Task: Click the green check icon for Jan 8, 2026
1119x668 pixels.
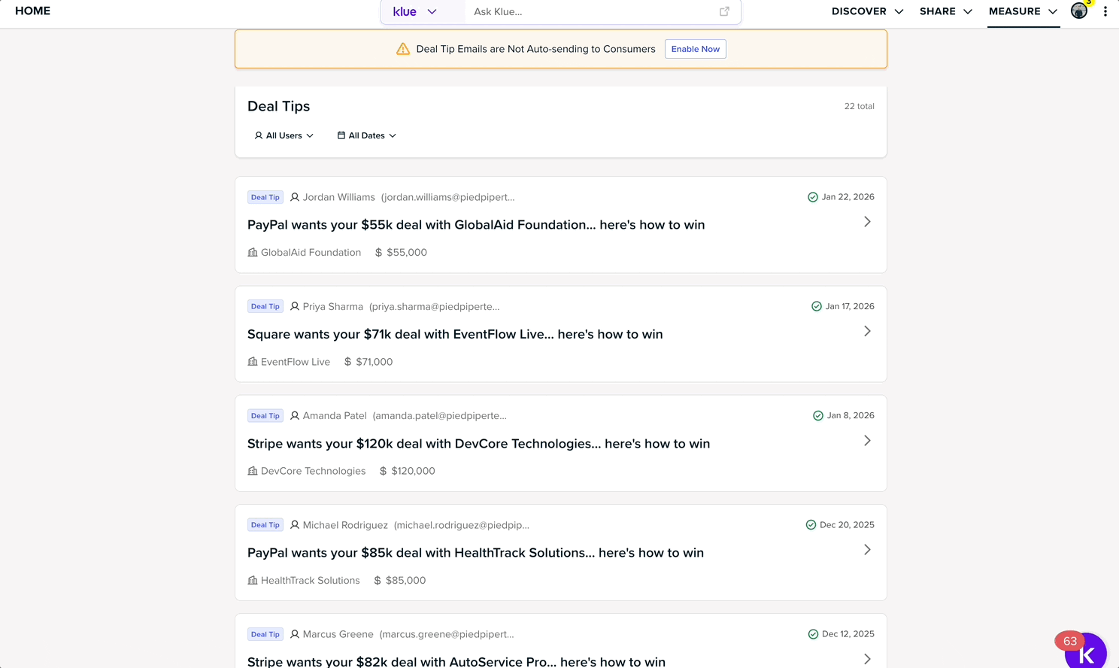Action: pyautogui.click(x=818, y=416)
